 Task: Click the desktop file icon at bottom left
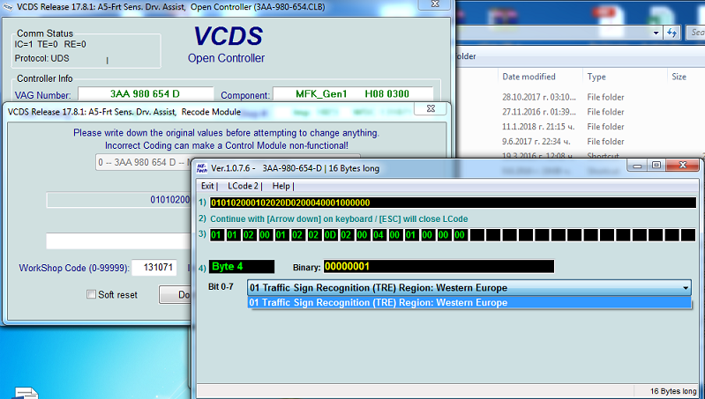[25, 392]
